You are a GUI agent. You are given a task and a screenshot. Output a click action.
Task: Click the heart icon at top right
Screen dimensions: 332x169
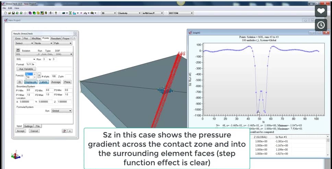[321, 11]
